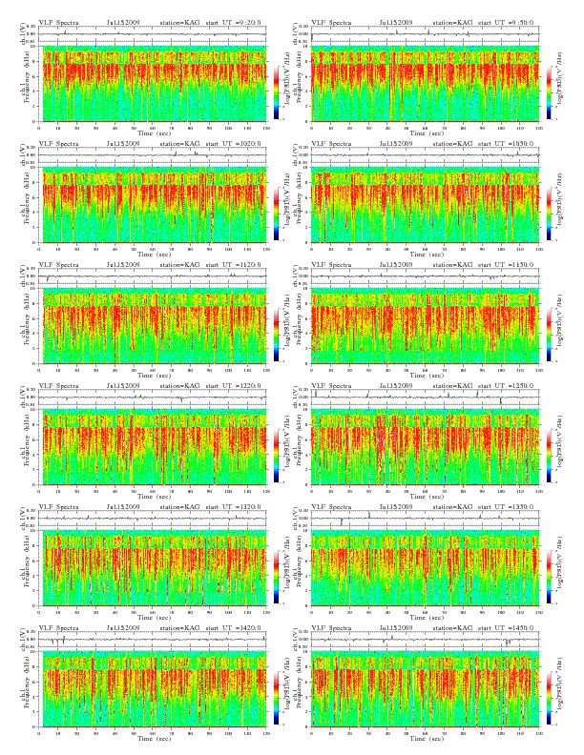Click 'station=KAG' in the 1020:0 panel header
The image size is (584, 755).
coord(179,144)
